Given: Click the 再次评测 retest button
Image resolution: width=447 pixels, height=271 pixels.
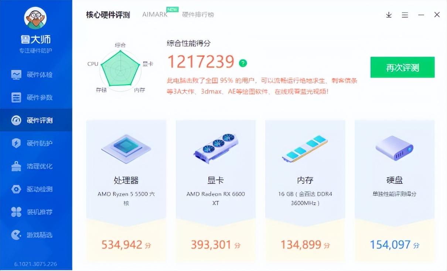Looking at the screenshot, I should pyautogui.click(x=402, y=67).
